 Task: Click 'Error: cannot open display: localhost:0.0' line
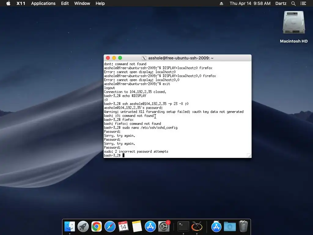[142, 80]
